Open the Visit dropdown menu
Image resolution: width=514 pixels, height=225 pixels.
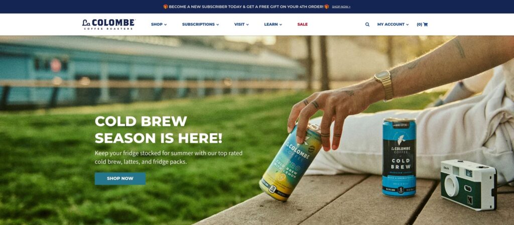coord(241,24)
